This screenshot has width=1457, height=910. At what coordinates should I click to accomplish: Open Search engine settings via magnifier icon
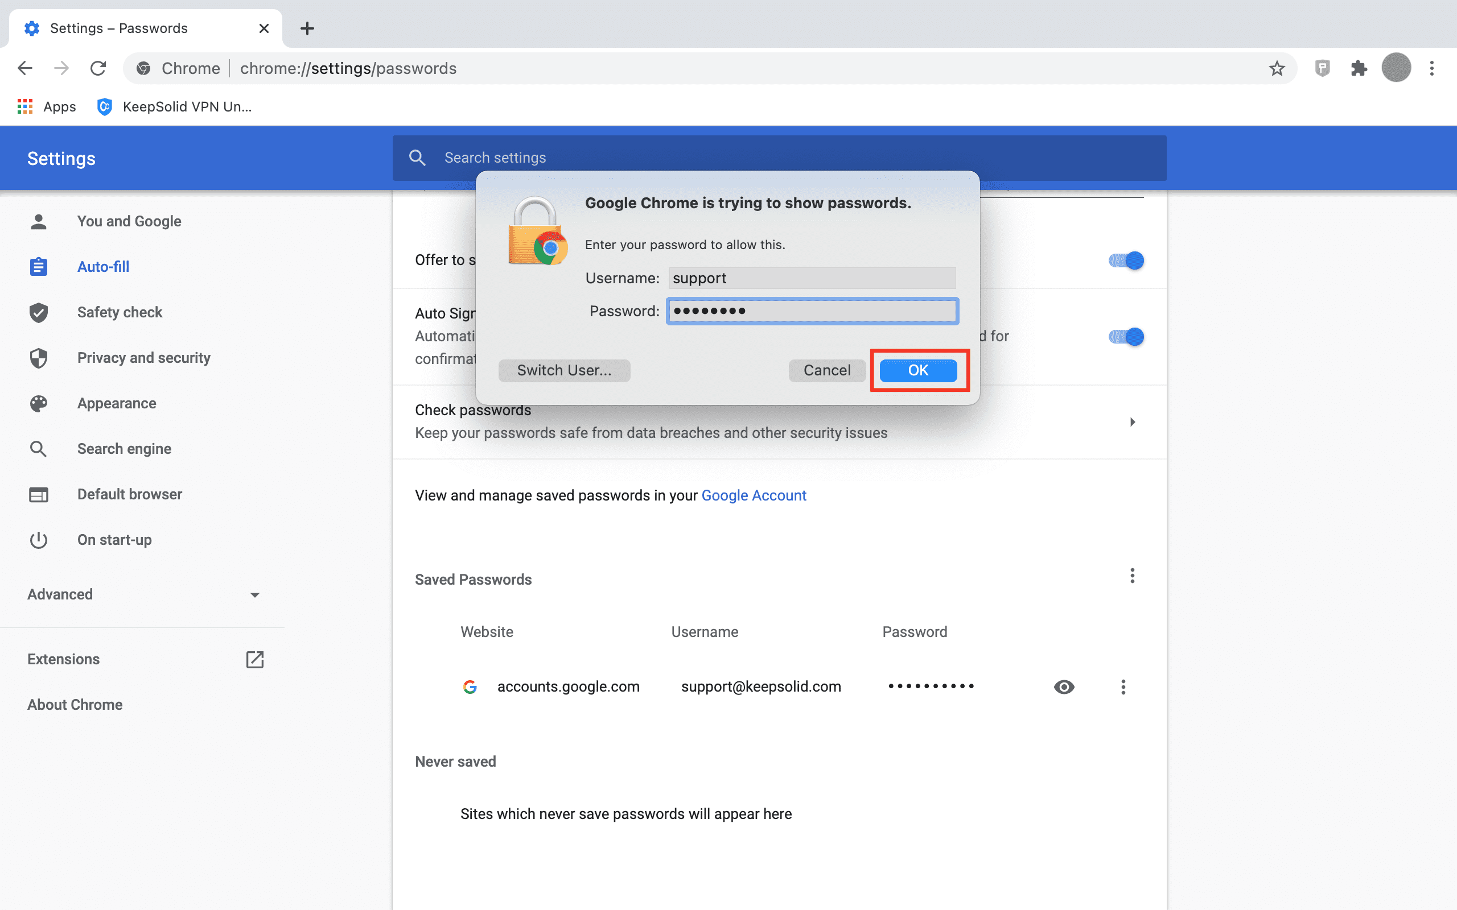(39, 448)
